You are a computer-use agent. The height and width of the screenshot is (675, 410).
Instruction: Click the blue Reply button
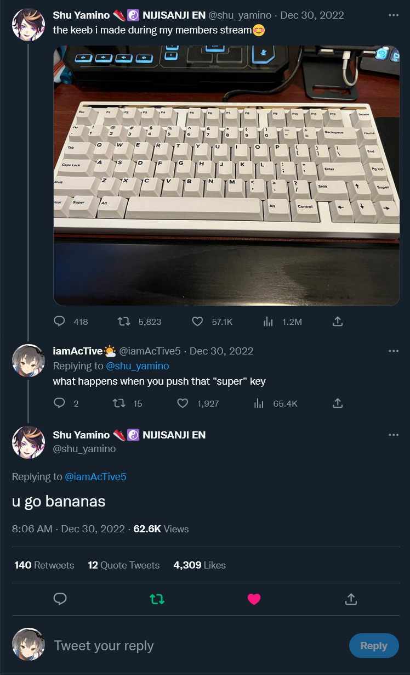[x=374, y=645]
